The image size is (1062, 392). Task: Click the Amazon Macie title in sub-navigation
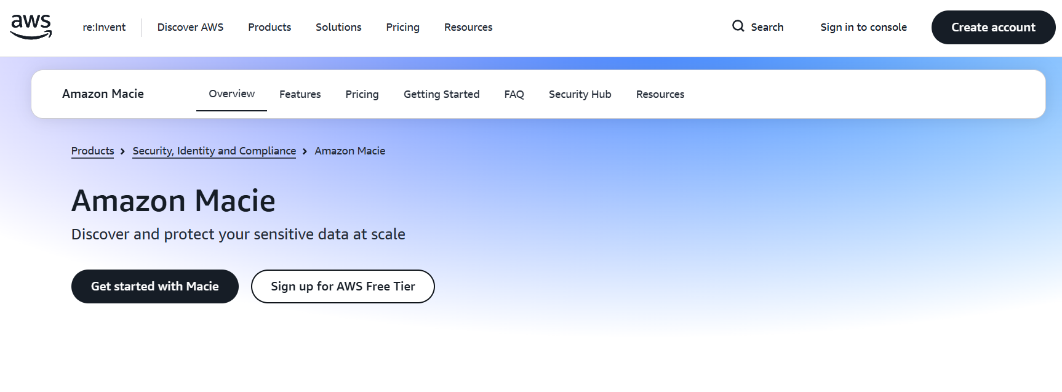point(103,94)
